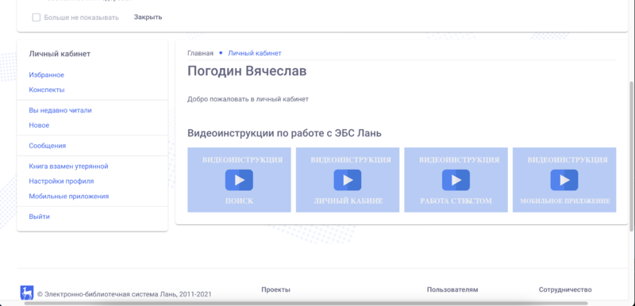This screenshot has height=306, width=635.
Task: Click the Пользователям footer heading
Action: (452, 289)
